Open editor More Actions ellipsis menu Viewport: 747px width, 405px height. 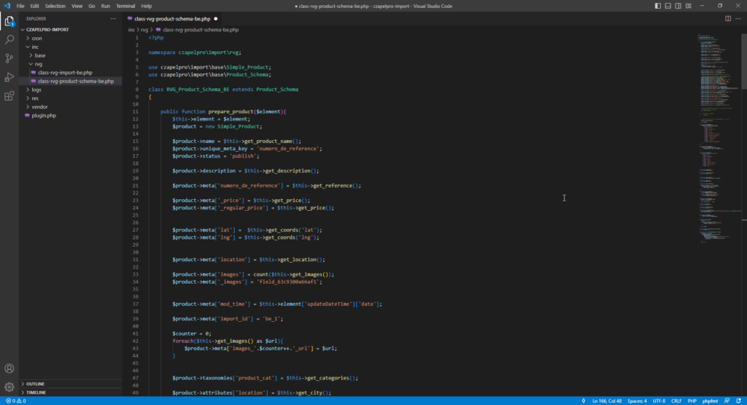tap(738, 18)
